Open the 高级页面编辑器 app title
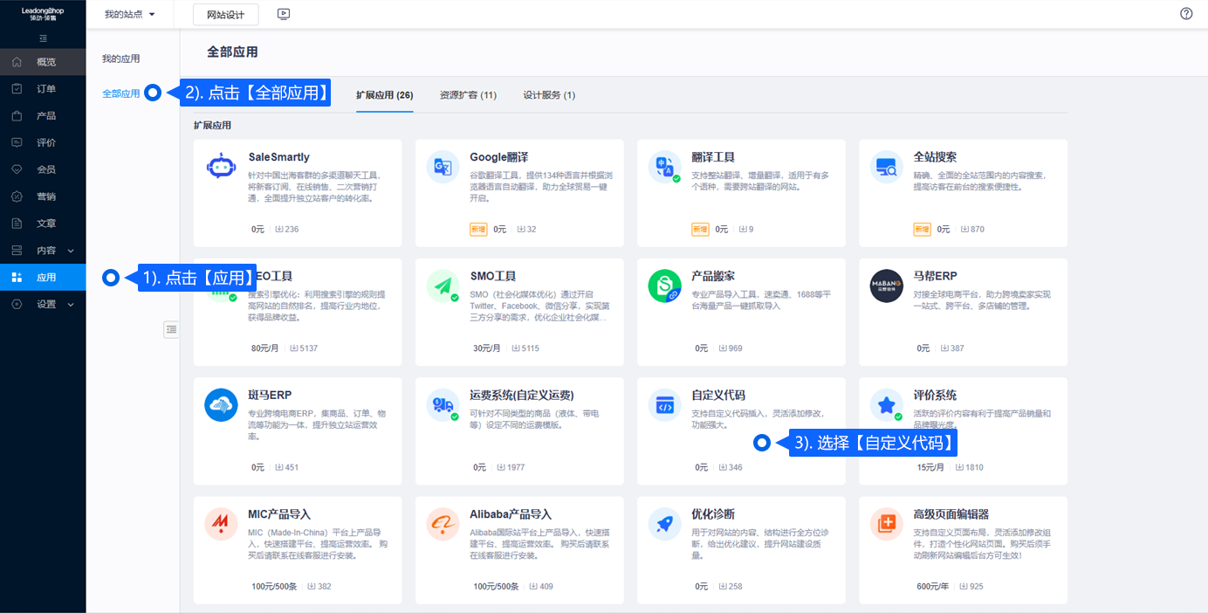Screen dimensions: 1208x613 tap(951, 514)
